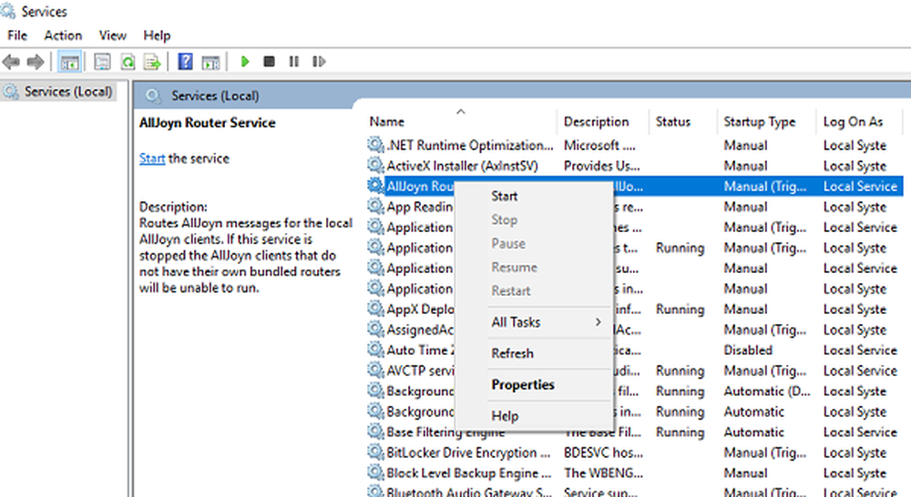Image resolution: width=911 pixels, height=497 pixels.
Task: Toggle Show/Hide Console Tree icon
Action: (x=70, y=62)
